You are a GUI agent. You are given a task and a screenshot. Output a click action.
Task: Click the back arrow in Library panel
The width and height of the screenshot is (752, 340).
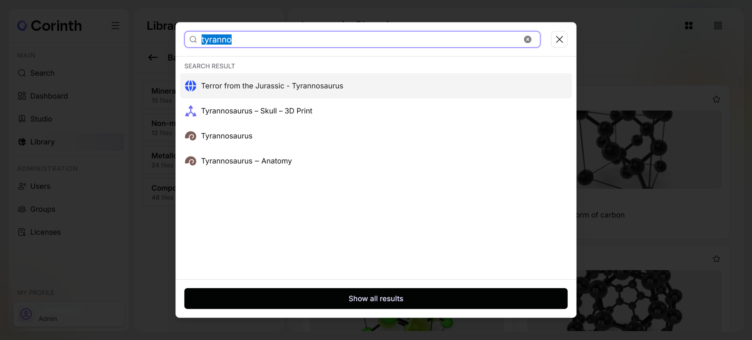[x=153, y=57]
